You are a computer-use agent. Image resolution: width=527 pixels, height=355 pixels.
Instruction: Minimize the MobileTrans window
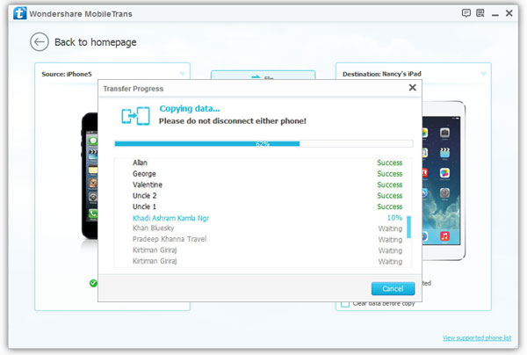tap(495, 14)
